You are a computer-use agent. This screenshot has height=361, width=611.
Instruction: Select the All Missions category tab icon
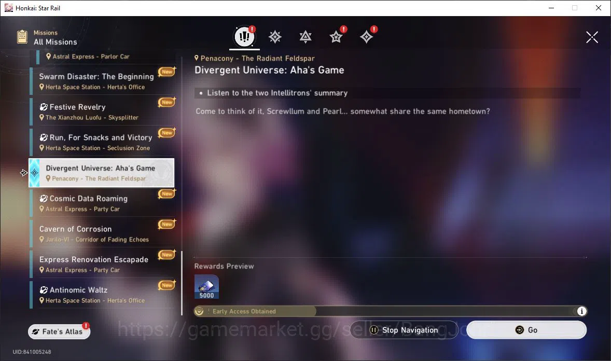(244, 37)
